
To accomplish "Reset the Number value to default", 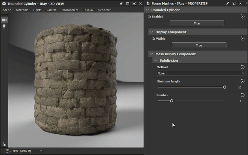I will pyautogui.click(x=242, y=95).
